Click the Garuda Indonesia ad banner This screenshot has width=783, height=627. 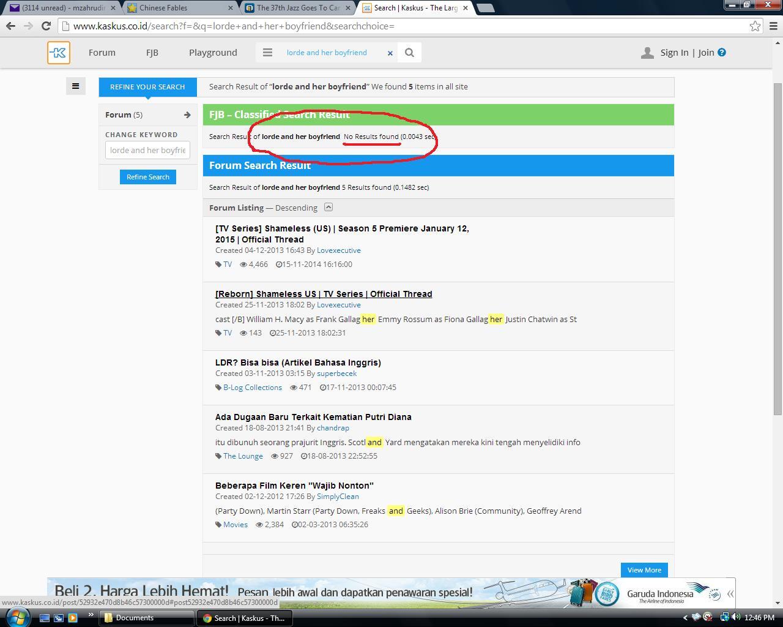tap(391, 593)
